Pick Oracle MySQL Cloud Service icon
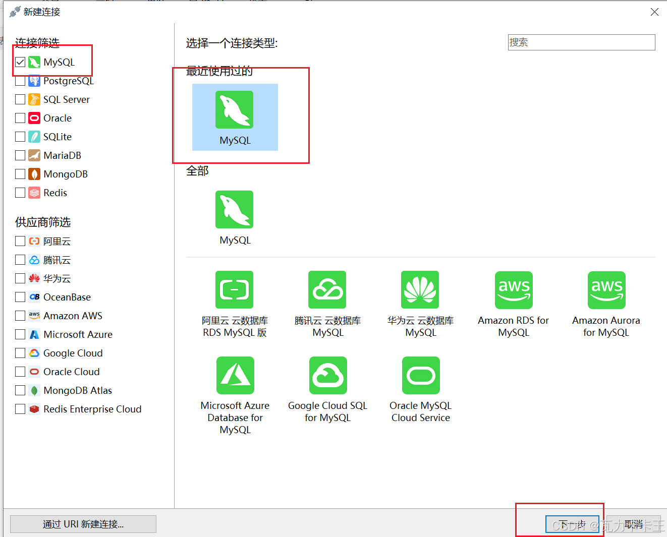The image size is (667, 537). (x=421, y=375)
